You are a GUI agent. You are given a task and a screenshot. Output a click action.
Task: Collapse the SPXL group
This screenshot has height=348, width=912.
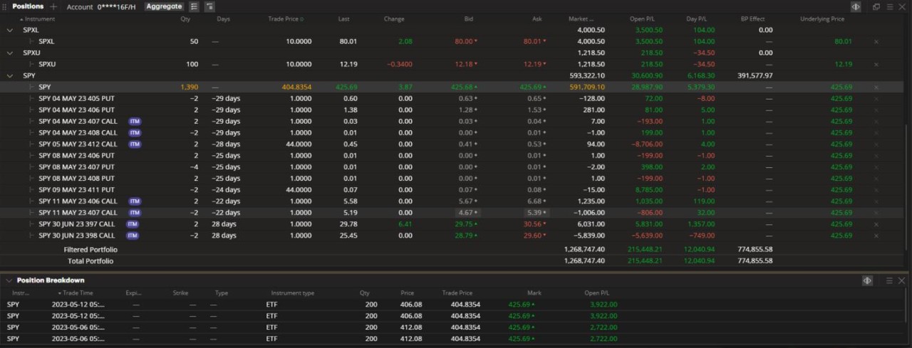(x=9, y=31)
